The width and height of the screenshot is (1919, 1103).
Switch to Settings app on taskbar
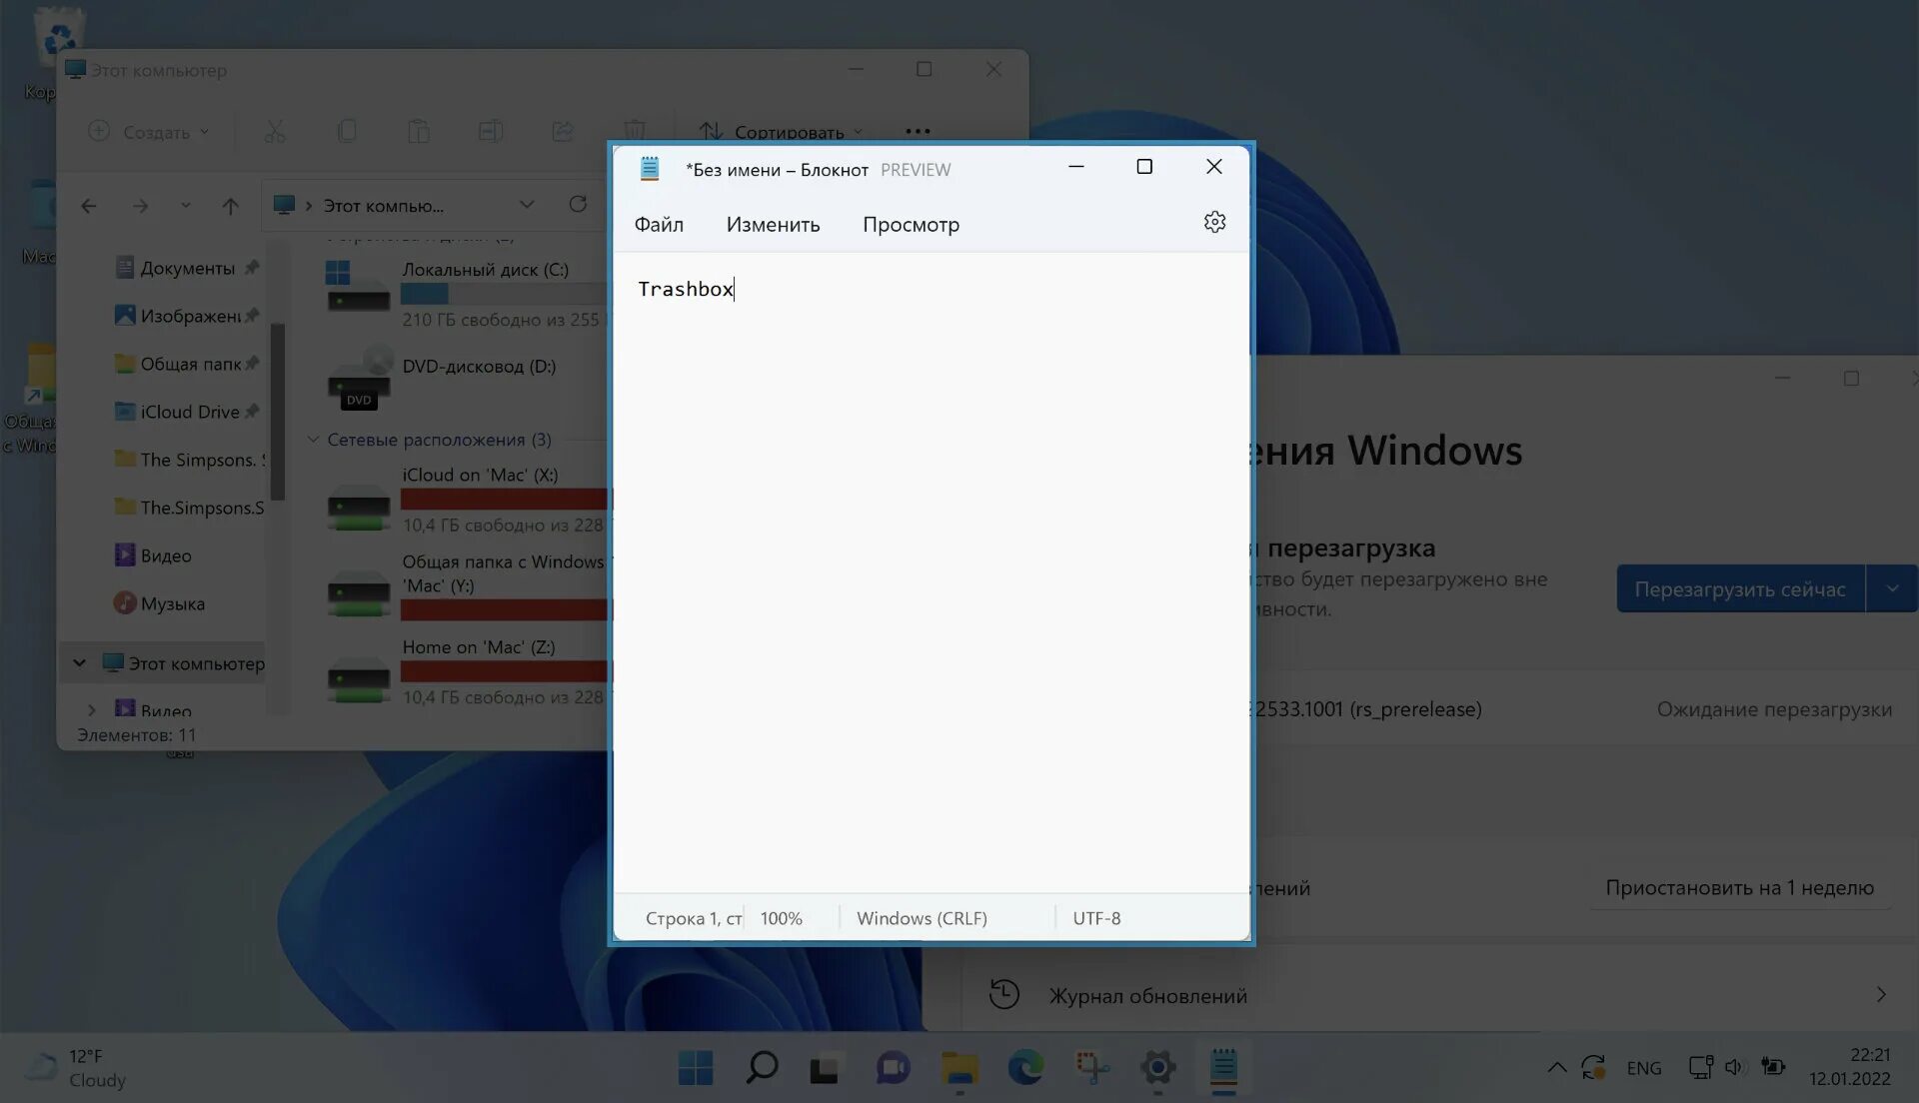pos(1157,1068)
